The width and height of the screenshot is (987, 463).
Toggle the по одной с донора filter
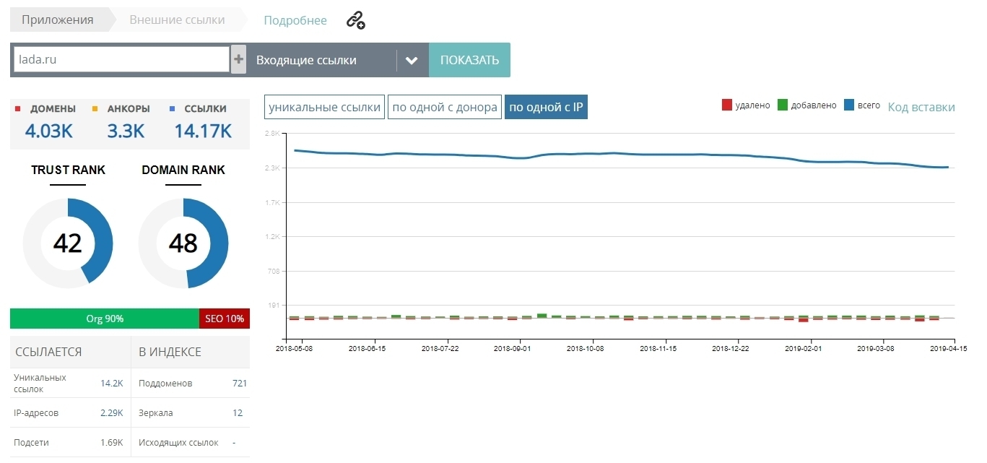point(444,106)
